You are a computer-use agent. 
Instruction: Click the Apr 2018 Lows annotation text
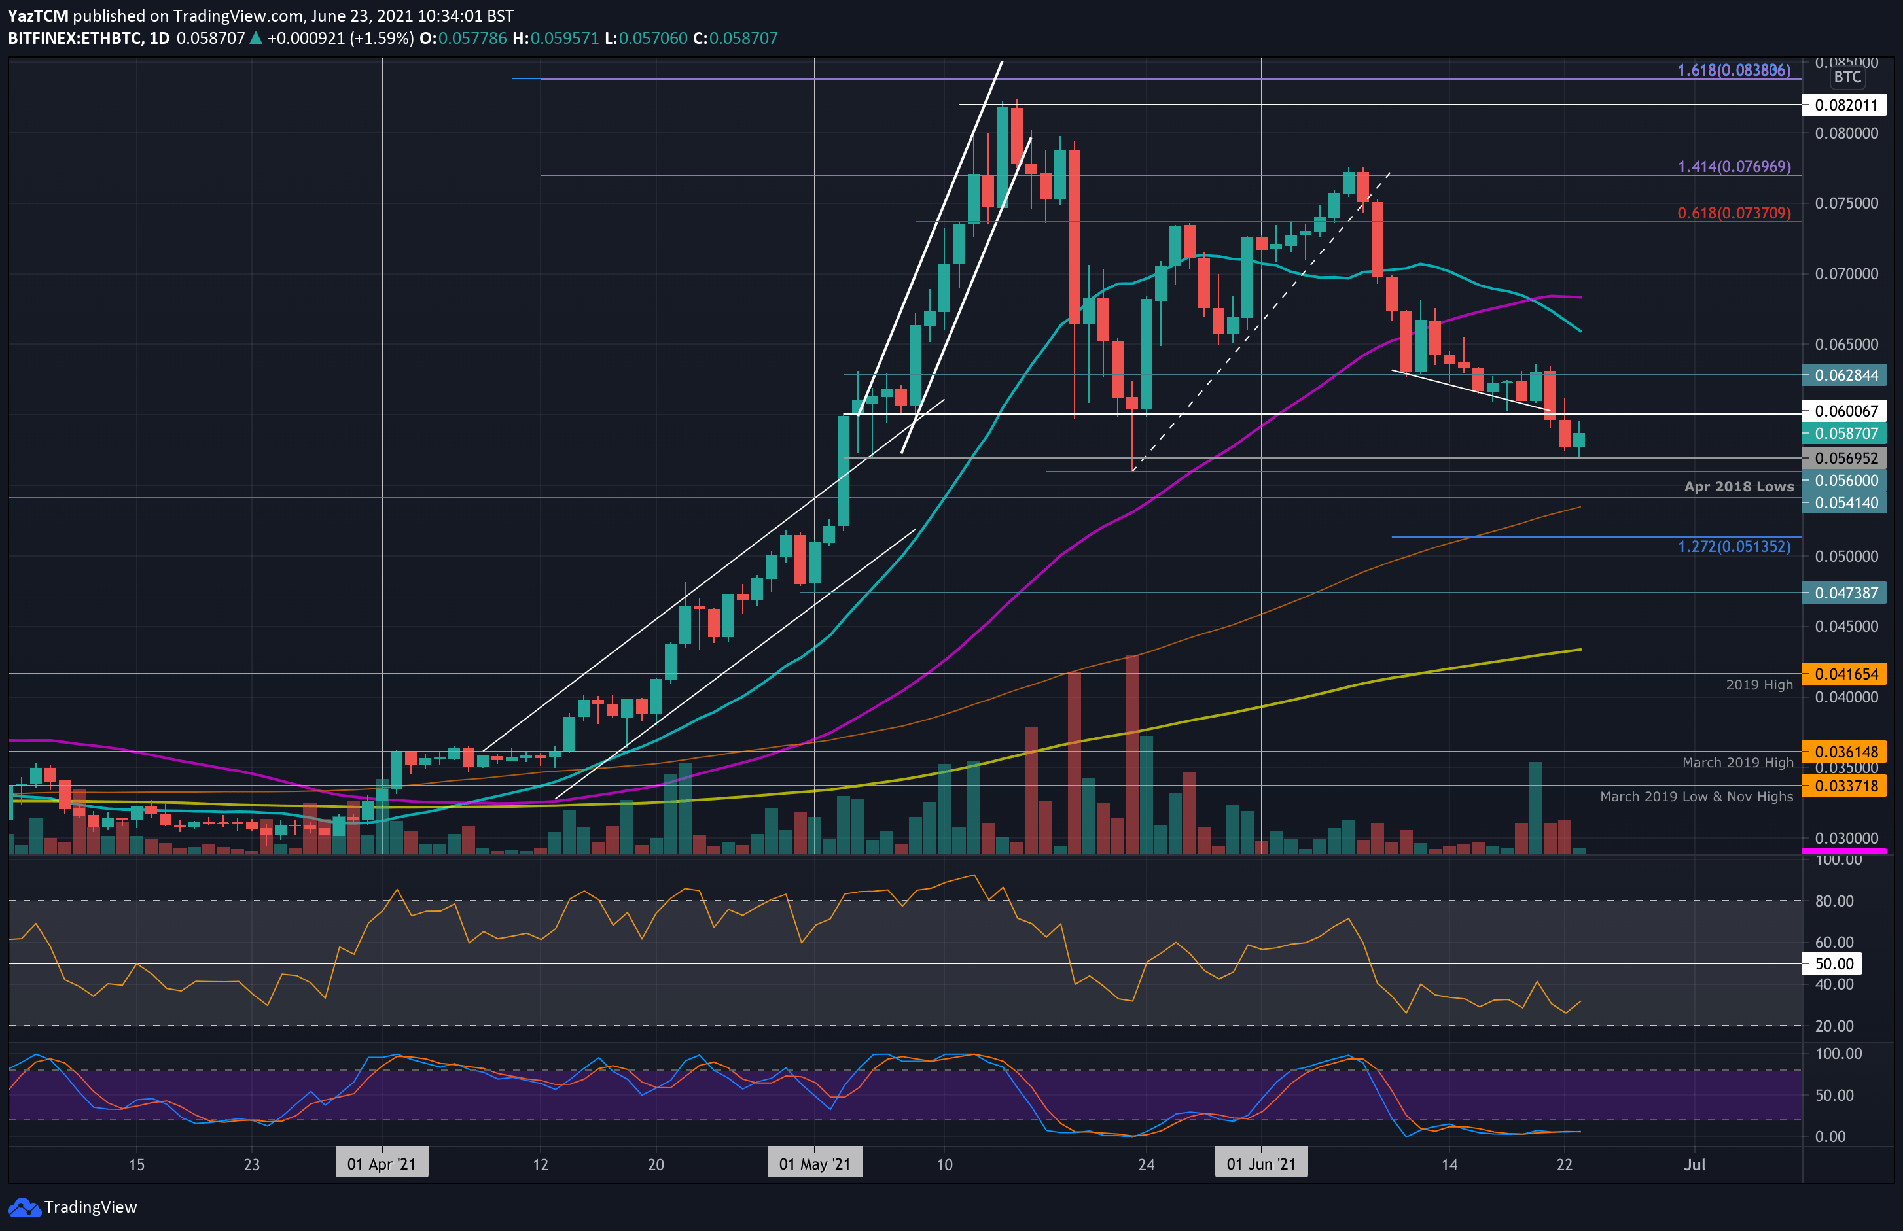[1738, 487]
